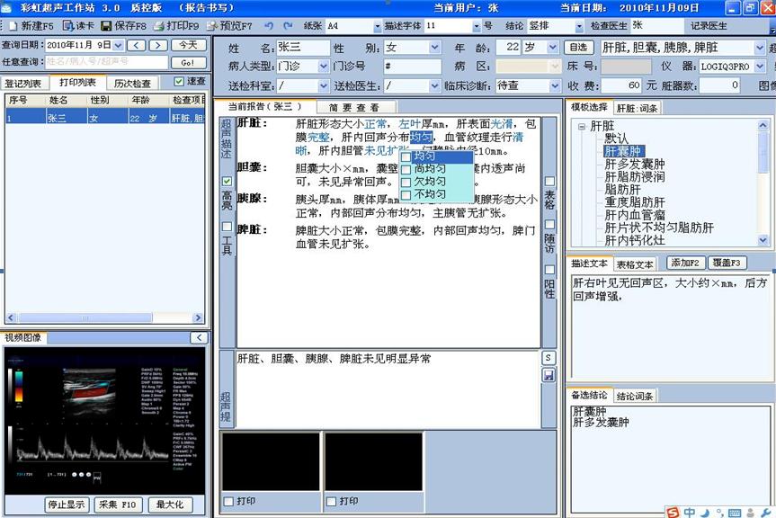
Task: Open the 结论 layout dropdown
Action: pyautogui.click(x=579, y=26)
